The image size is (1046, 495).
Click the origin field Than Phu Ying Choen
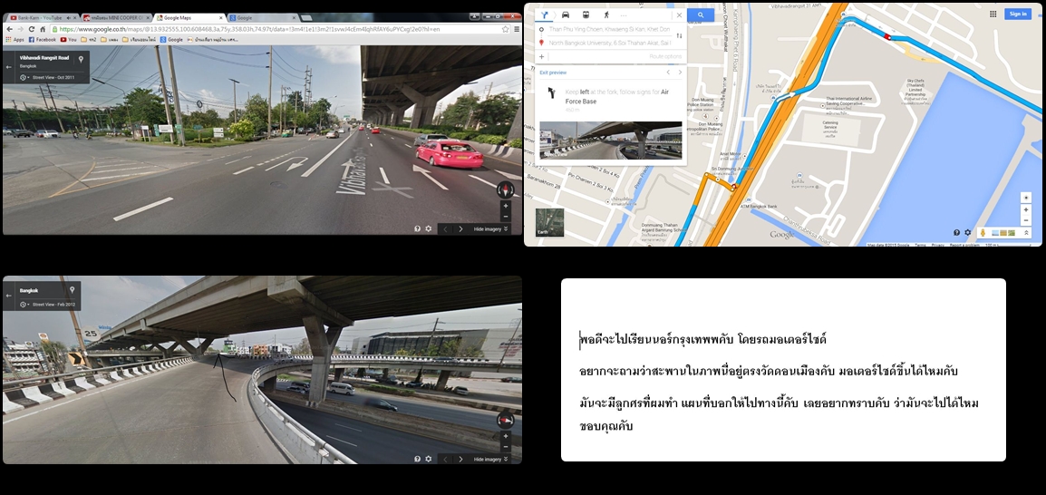pos(609,29)
